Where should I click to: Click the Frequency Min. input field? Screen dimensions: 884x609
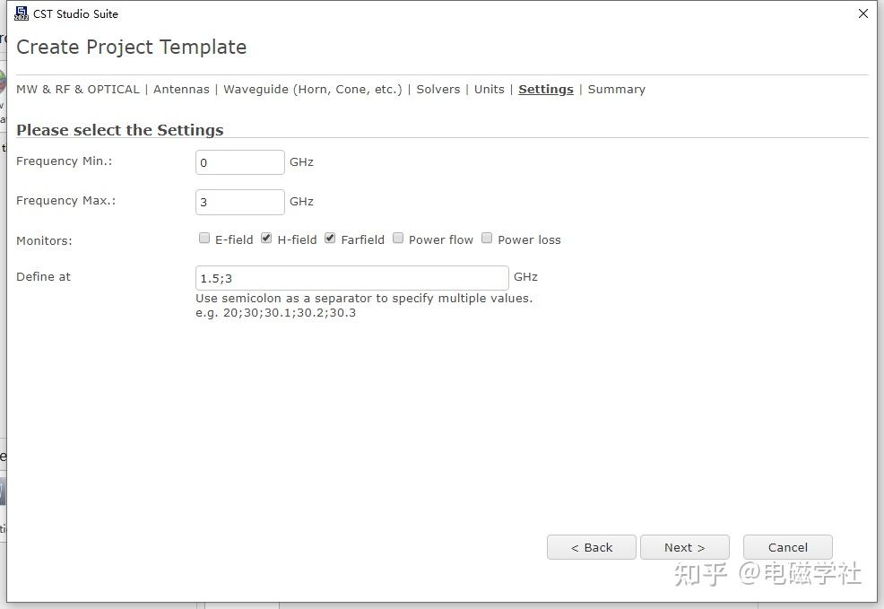pyautogui.click(x=239, y=162)
